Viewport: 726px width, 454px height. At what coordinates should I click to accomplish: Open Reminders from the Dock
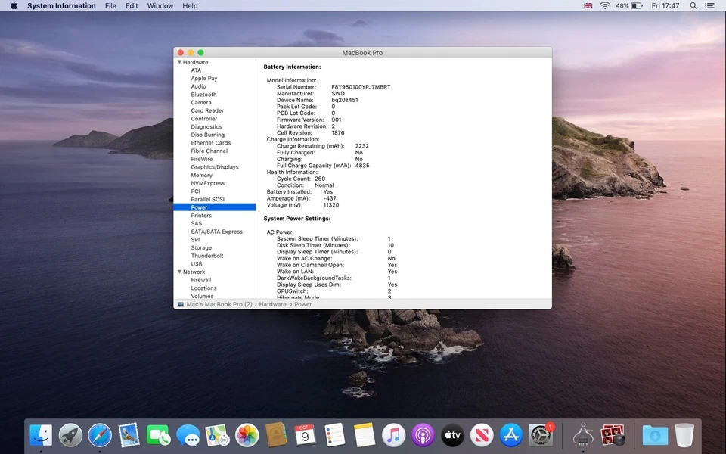click(335, 436)
